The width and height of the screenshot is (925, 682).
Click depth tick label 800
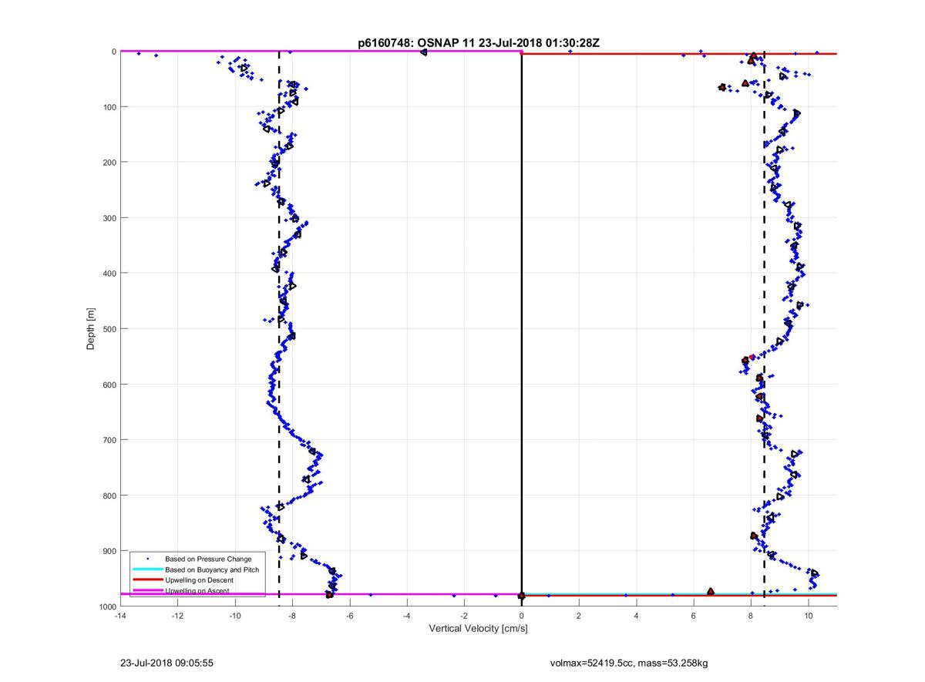pos(109,495)
